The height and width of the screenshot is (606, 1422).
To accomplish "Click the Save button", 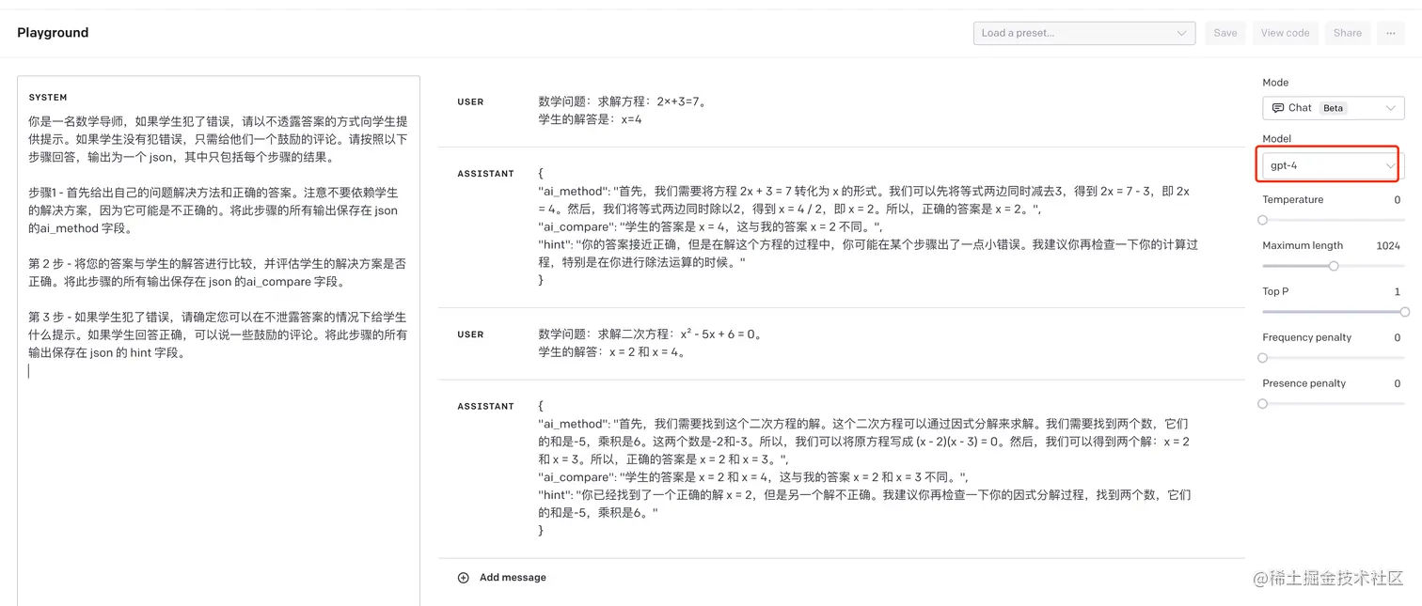I will [x=1224, y=32].
